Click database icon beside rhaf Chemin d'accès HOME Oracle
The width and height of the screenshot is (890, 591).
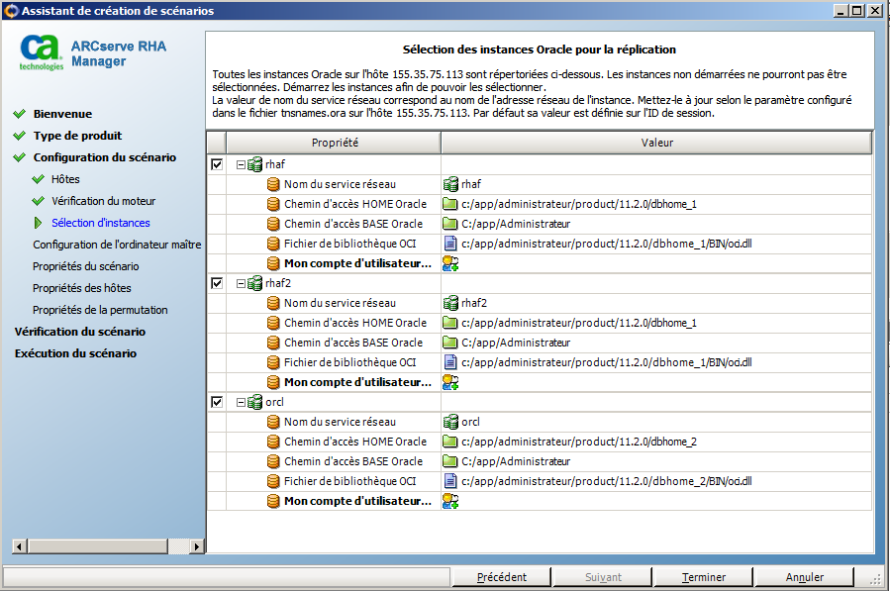[x=273, y=204]
